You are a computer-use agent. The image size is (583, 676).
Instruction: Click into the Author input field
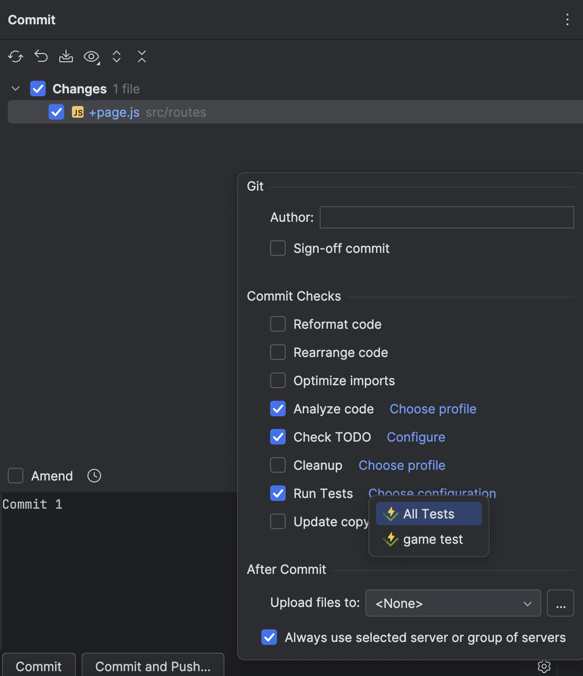pos(446,217)
